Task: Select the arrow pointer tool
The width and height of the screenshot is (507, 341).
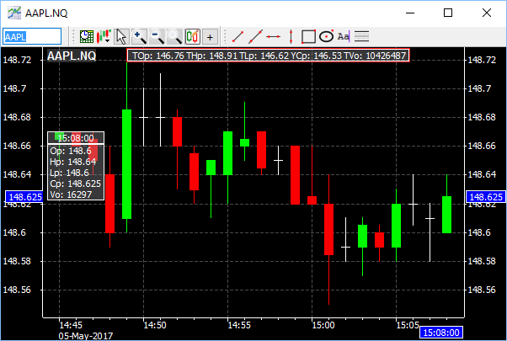Action: (122, 36)
